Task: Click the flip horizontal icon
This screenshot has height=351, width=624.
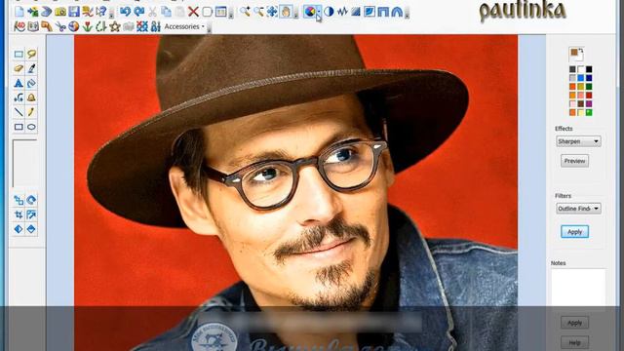Action: 19,229
